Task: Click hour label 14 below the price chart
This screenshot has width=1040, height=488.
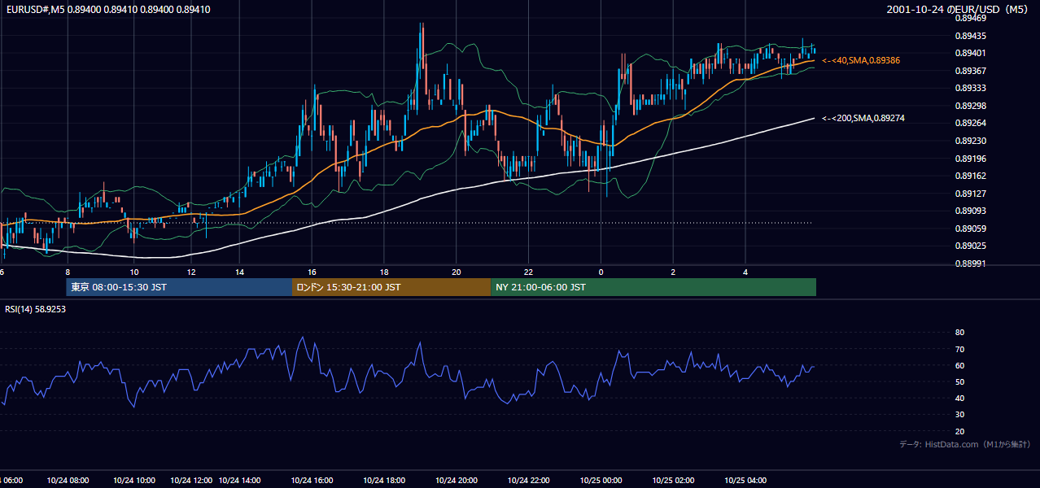Action: (x=239, y=272)
